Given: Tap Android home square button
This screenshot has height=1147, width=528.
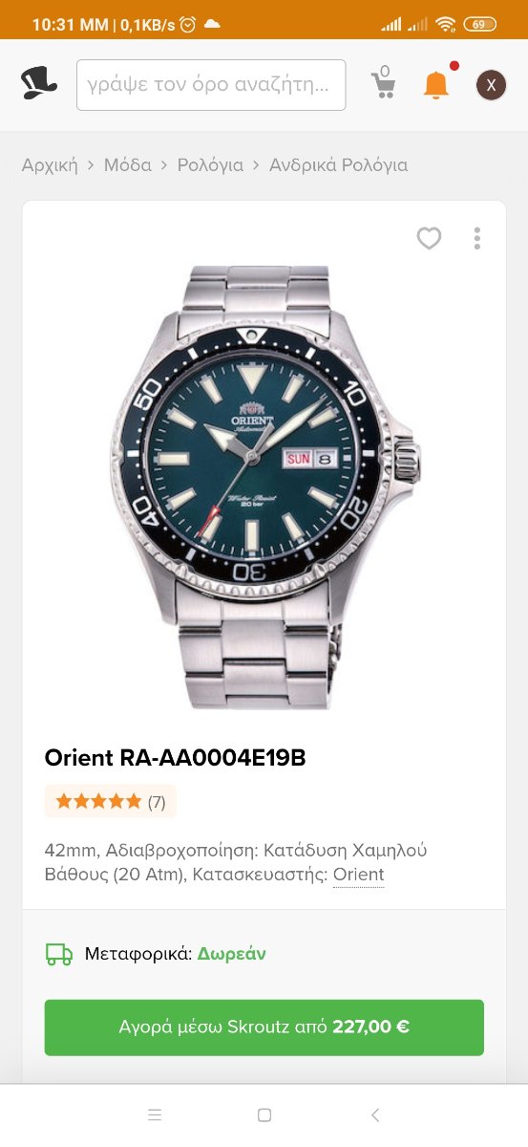Looking at the screenshot, I should click(264, 1115).
